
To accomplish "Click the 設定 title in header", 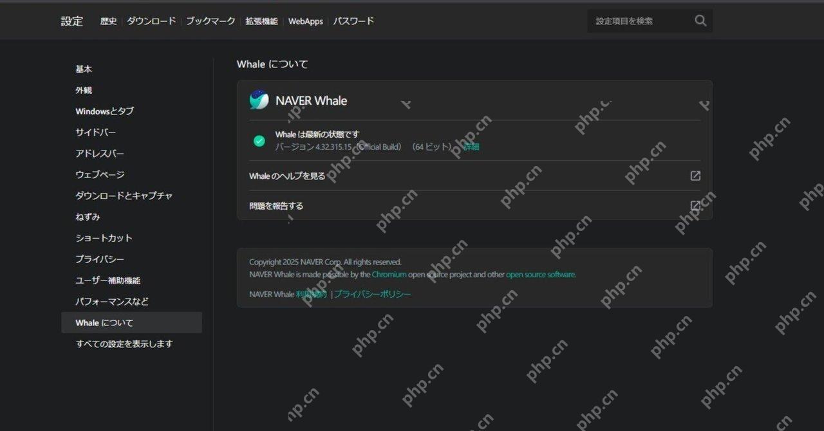I will (72, 21).
